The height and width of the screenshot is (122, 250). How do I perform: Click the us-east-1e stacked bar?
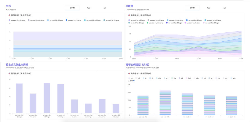(x=231, y=105)
